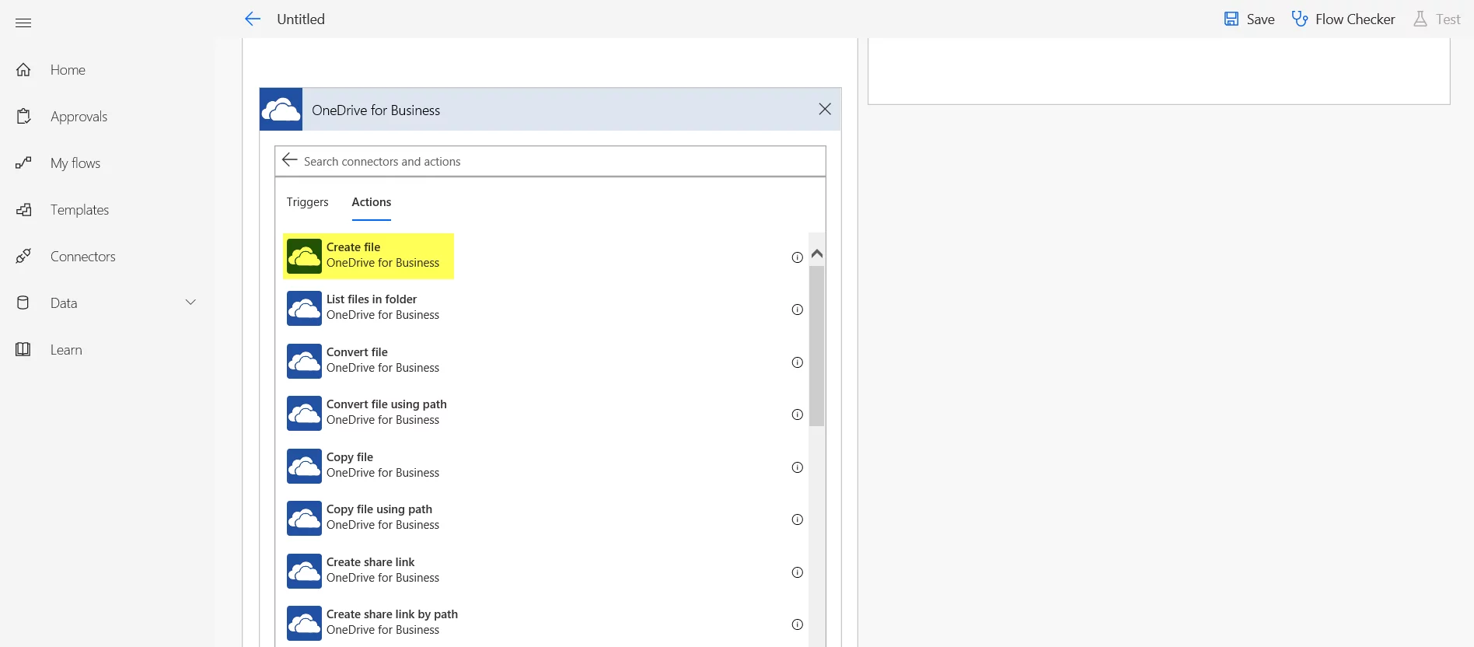1474x647 pixels.
Task: Click the Templates icon in sidebar
Action: pos(23,210)
